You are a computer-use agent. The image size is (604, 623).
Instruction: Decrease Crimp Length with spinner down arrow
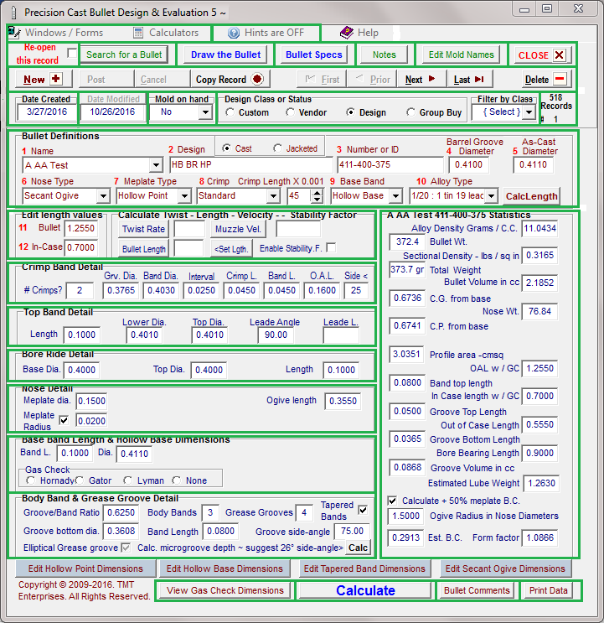pyautogui.click(x=317, y=199)
